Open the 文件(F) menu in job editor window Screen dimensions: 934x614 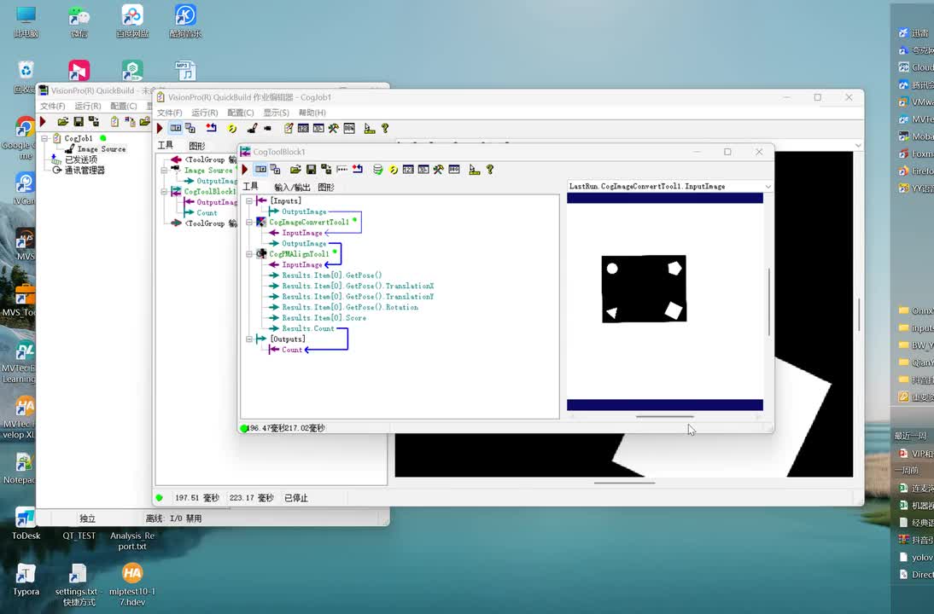[x=170, y=113]
